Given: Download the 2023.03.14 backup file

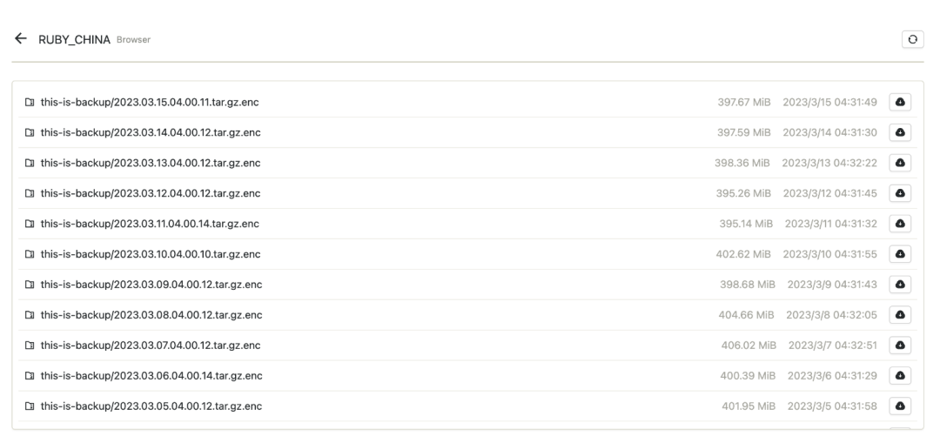Looking at the screenshot, I should pos(900,133).
